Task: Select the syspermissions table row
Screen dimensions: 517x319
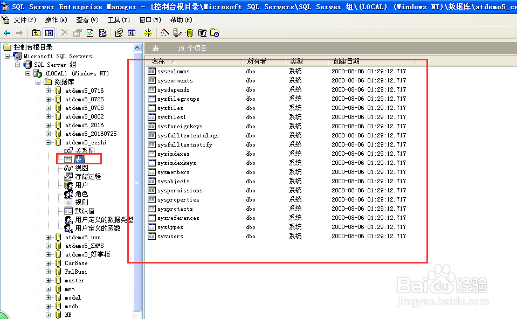Action: 180,190
